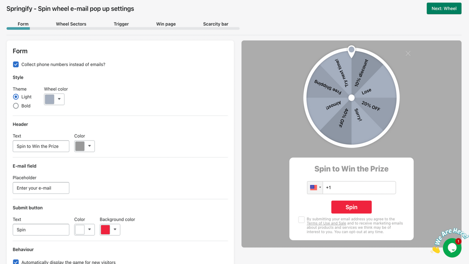Click the 'Next: Wheel' button
This screenshot has height=264, width=469.
click(x=444, y=8)
